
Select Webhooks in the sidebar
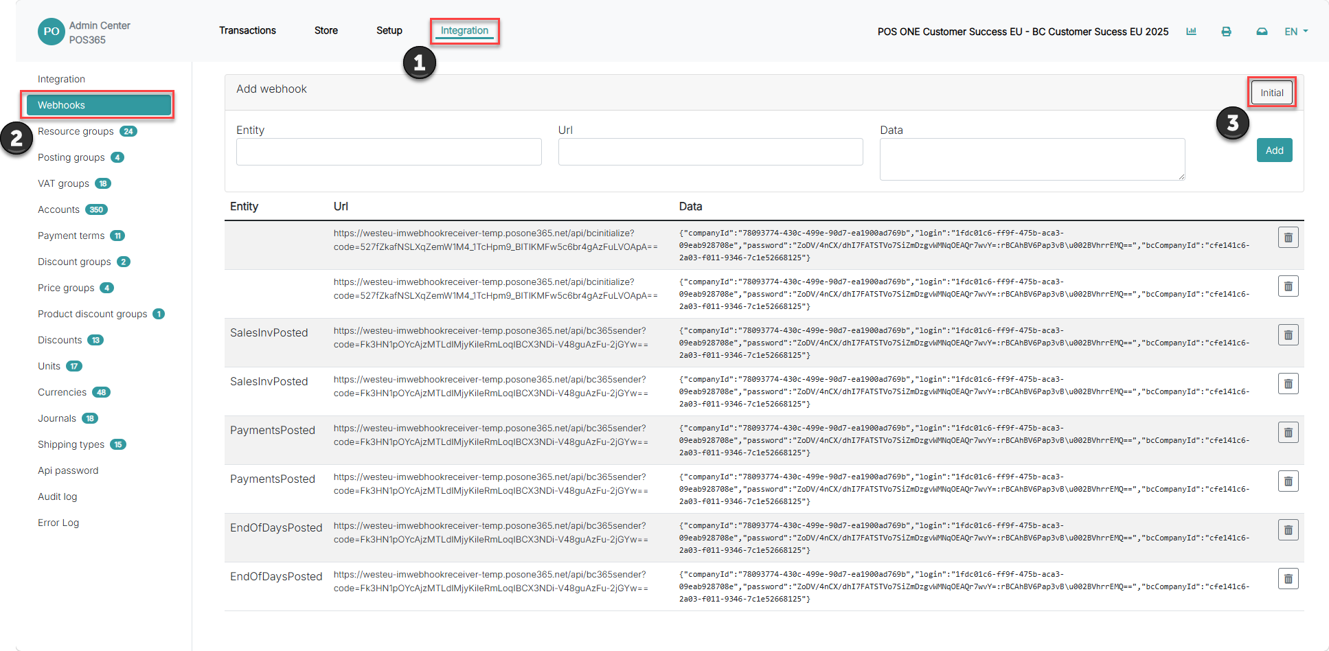click(99, 105)
